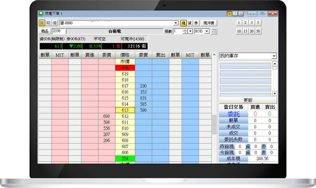Viewport: 316px width, 188px height.
Task: Click the pin-window icon in title bar
Action: (229, 14)
